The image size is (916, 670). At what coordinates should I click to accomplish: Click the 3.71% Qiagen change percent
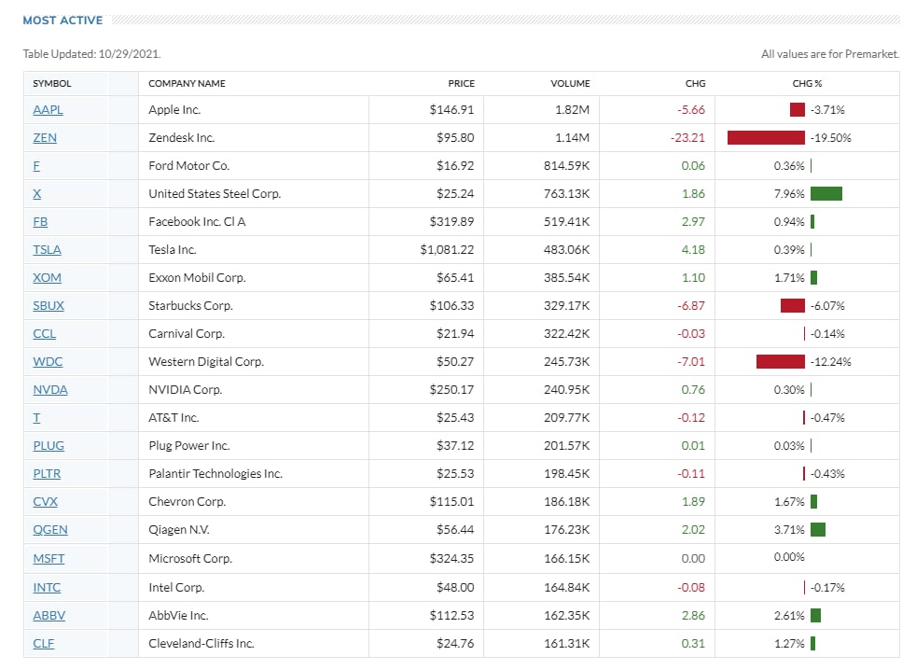pos(789,530)
